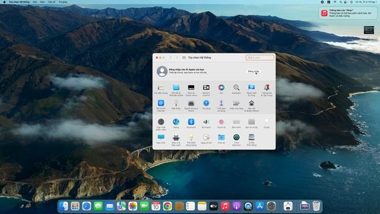380x214 pixels.
Task: Open Launchpad from the Dock
Action: tap(75, 206)
